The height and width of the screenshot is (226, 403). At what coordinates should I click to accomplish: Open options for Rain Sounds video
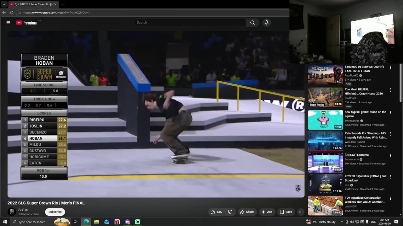coord(391,134)
